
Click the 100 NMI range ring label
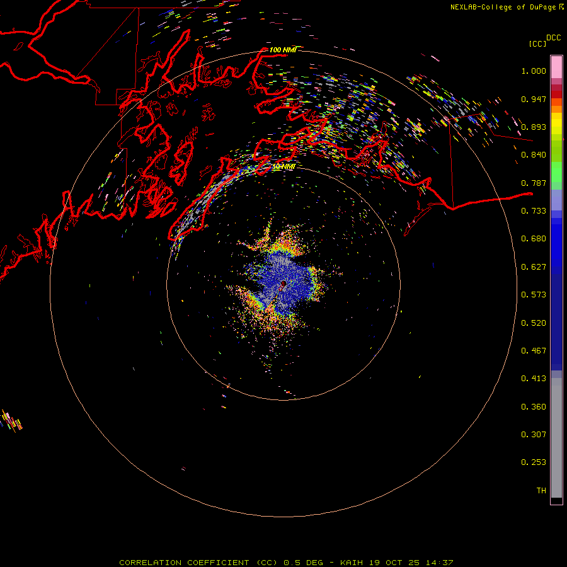283,50
